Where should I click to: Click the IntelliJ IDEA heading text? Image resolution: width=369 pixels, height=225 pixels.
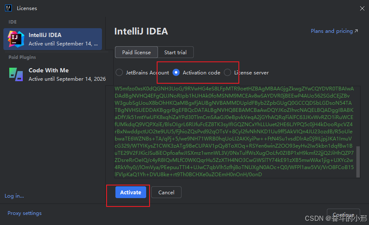pos(141,31)
